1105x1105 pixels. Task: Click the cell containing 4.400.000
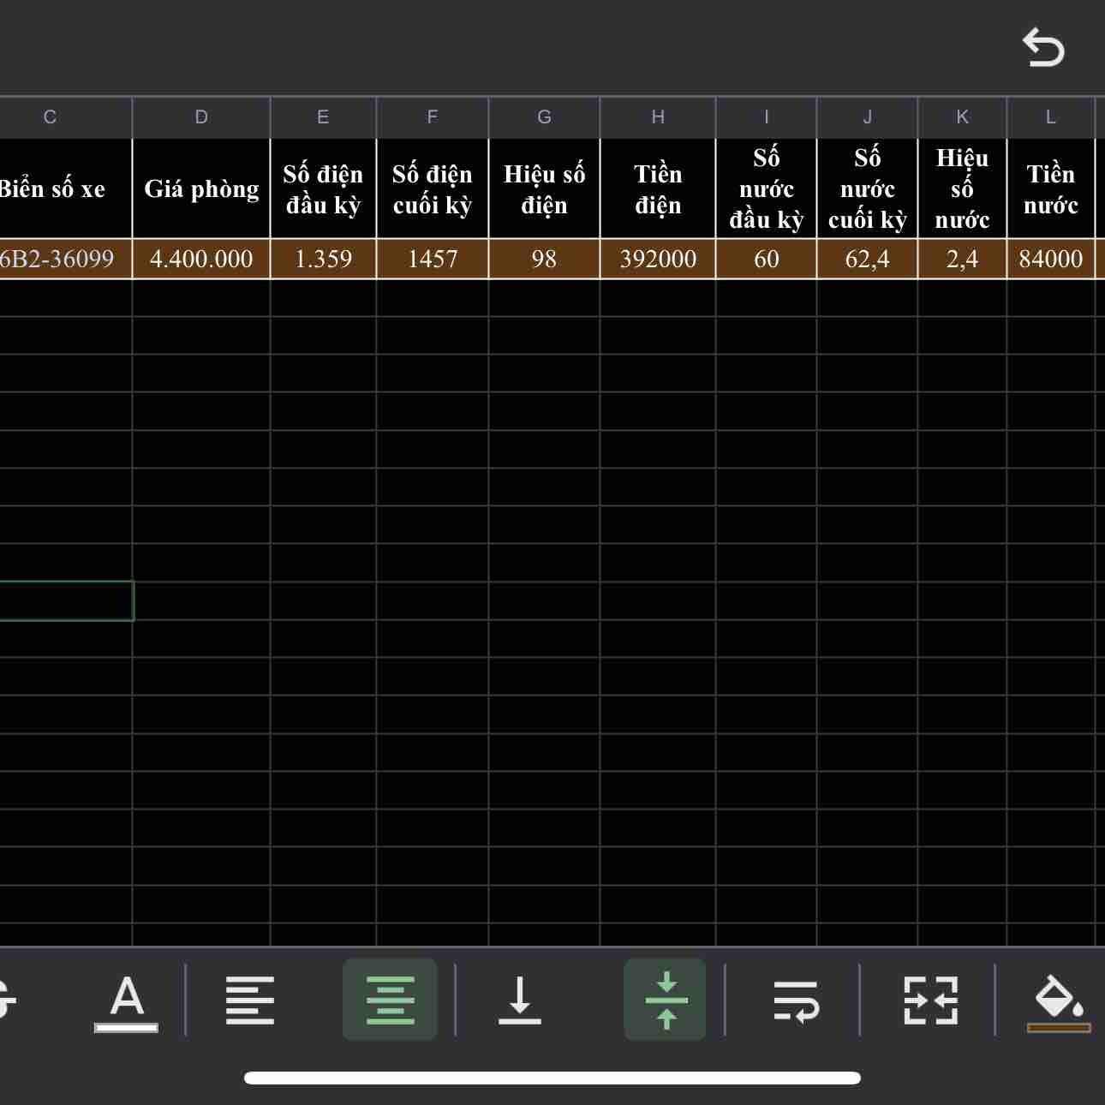point(201,259)
